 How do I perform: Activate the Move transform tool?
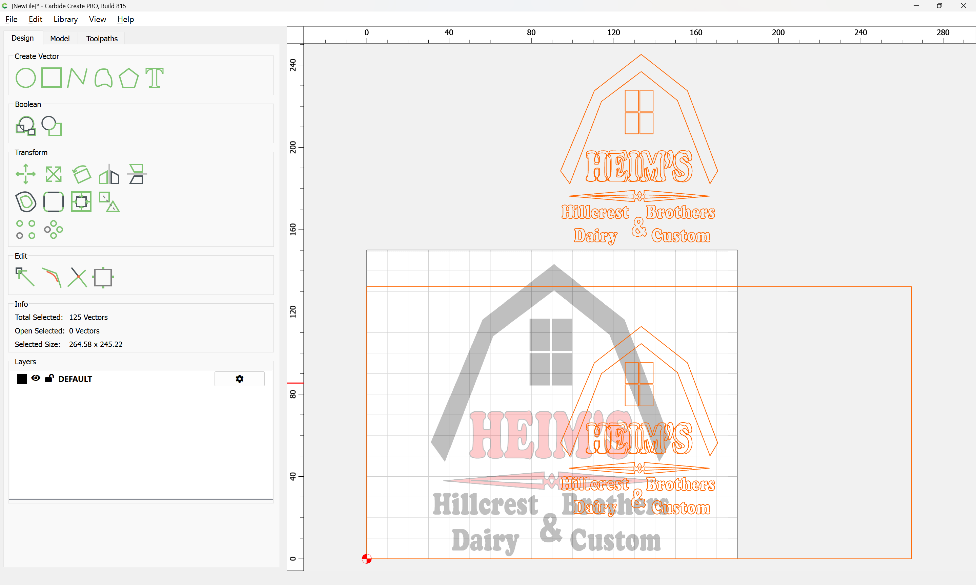point(26,174)
